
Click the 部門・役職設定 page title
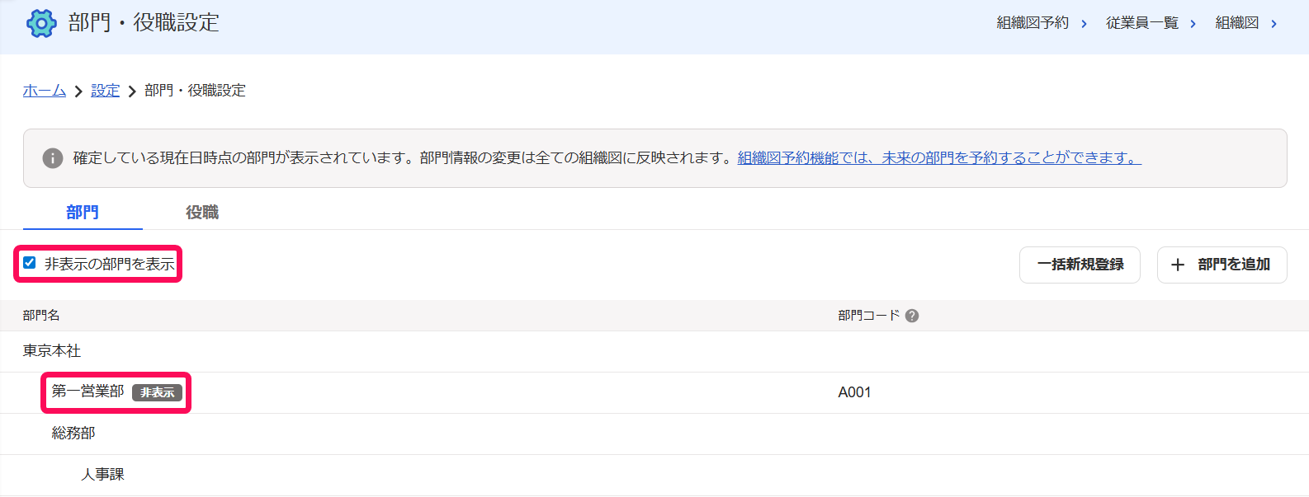click(144, 23)
